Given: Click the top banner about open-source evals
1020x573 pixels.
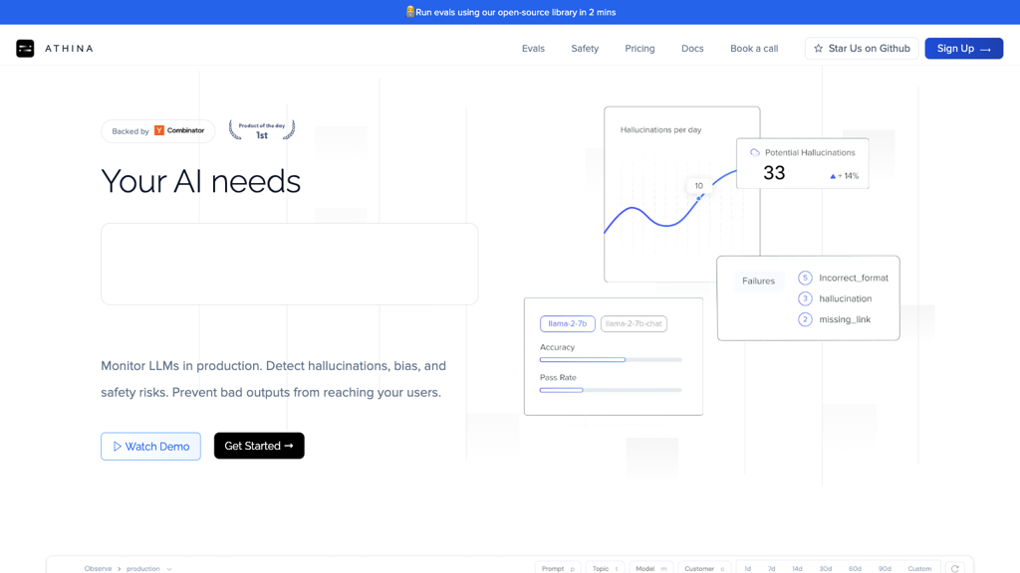Looking at the screenshot, I should 510,12.
